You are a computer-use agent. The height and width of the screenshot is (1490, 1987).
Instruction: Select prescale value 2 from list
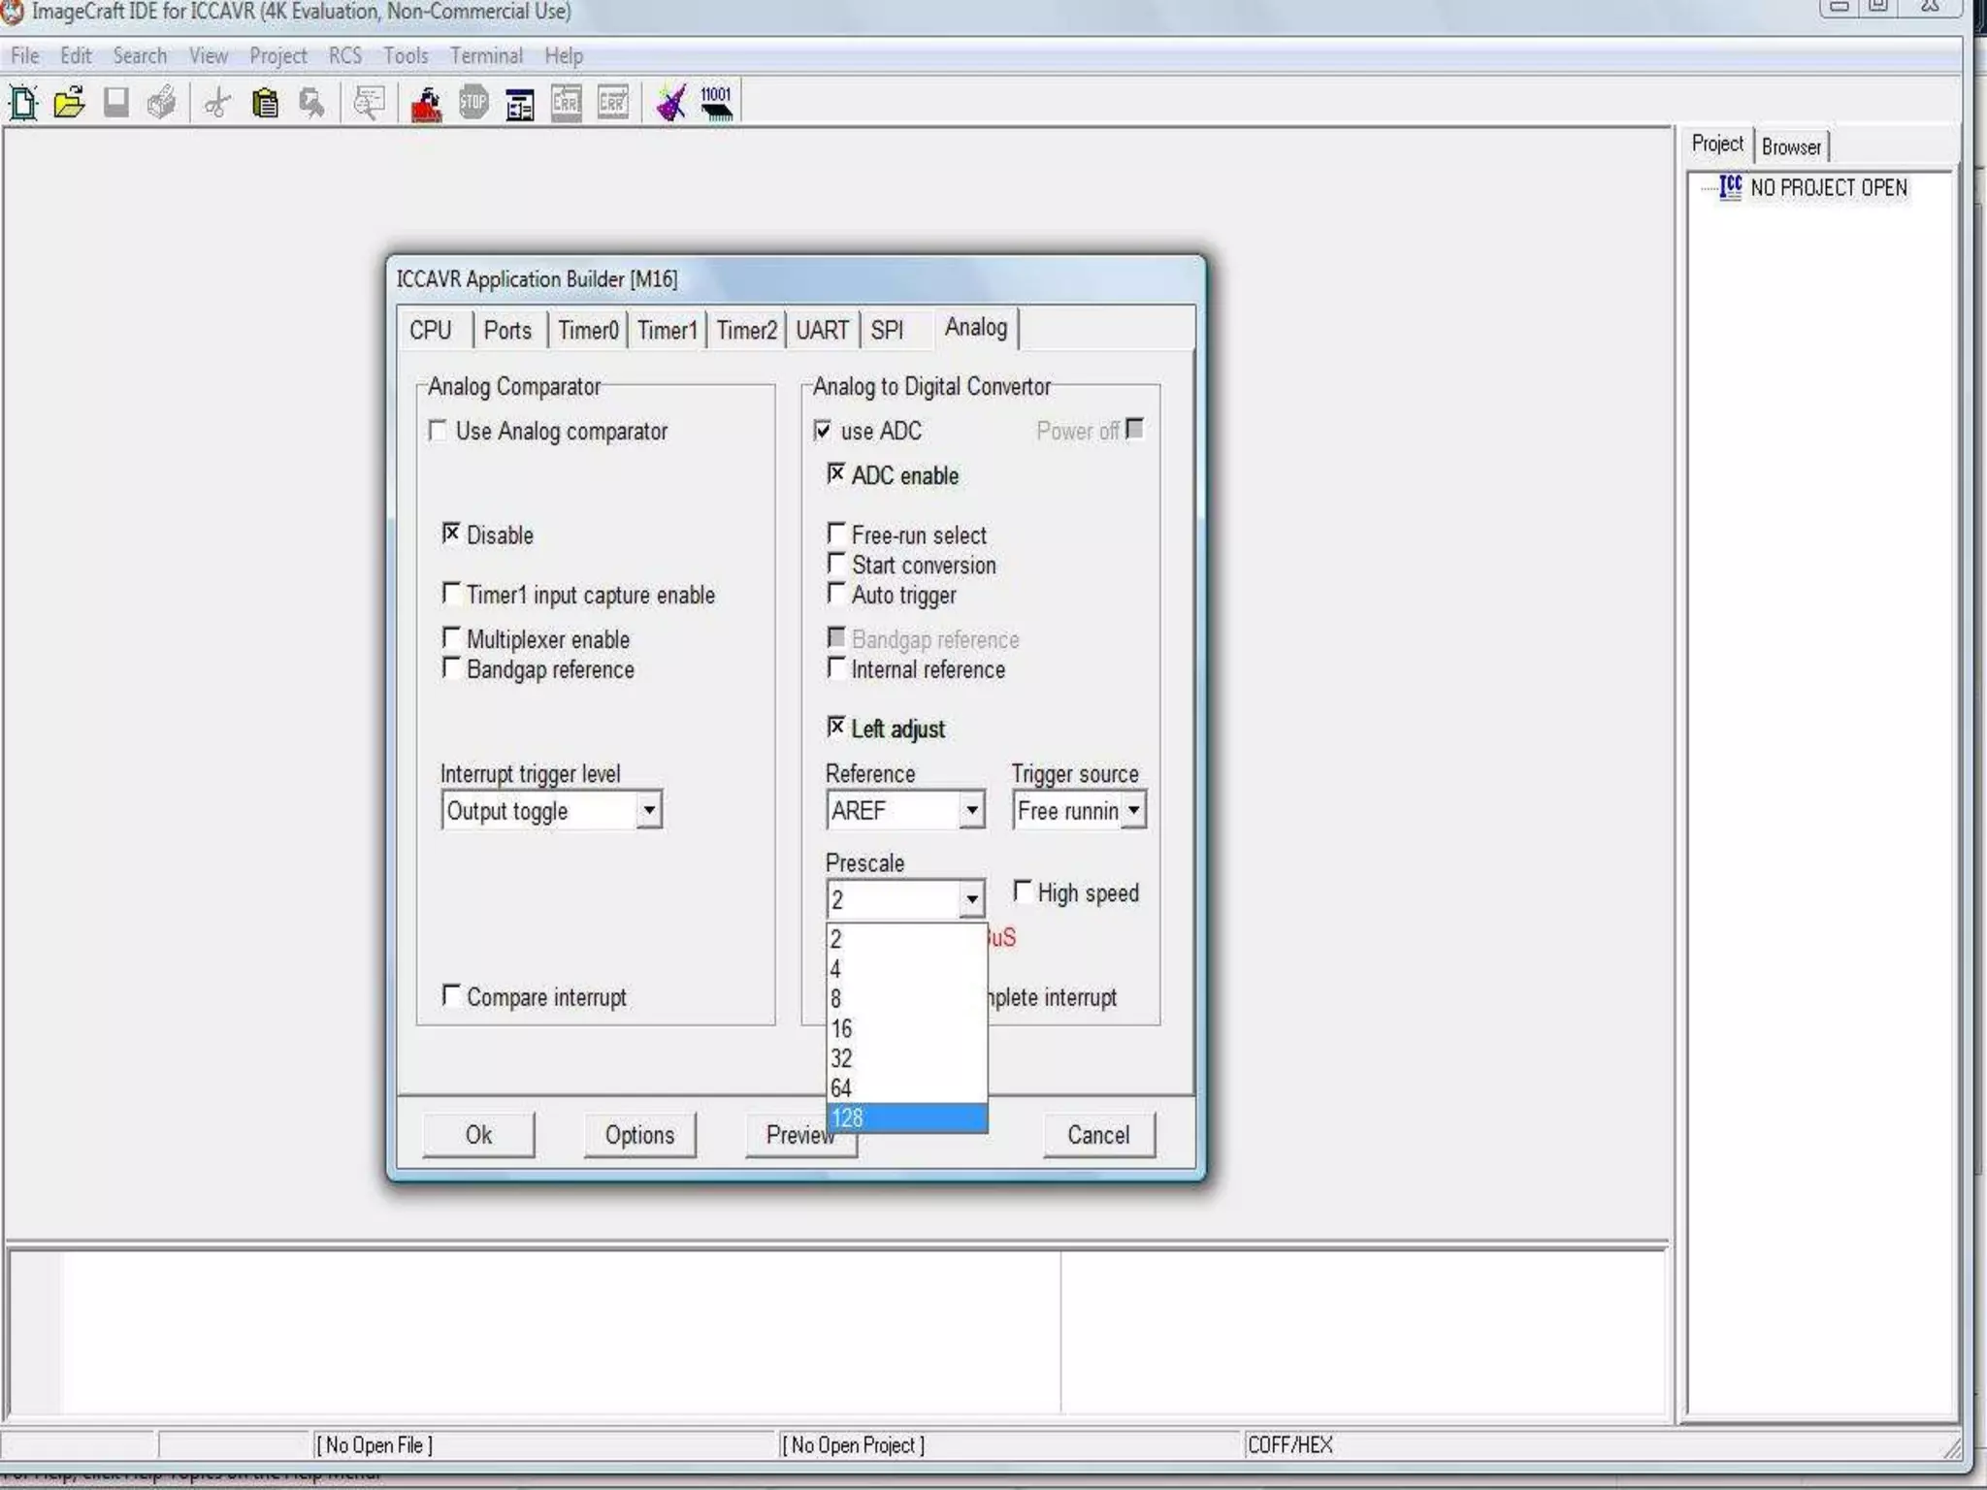click(906, 939)
